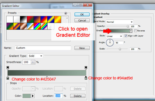Open the Gradient Type dropdown
This screenshot has width=155, height=101.
pyautogui.click(x=35, y=56)
